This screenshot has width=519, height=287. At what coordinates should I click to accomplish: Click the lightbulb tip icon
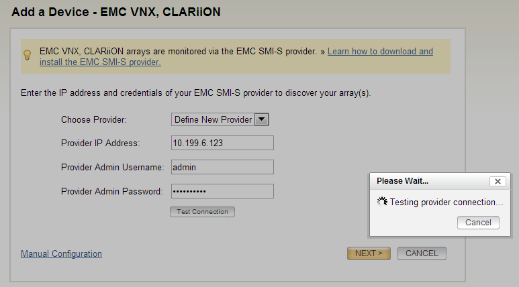tap(28, 55)
